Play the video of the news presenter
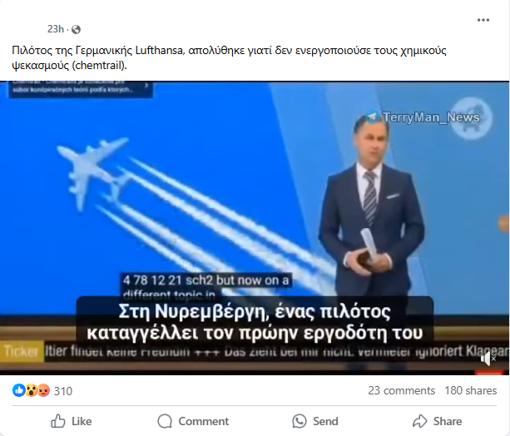 (x=255, y=228)
